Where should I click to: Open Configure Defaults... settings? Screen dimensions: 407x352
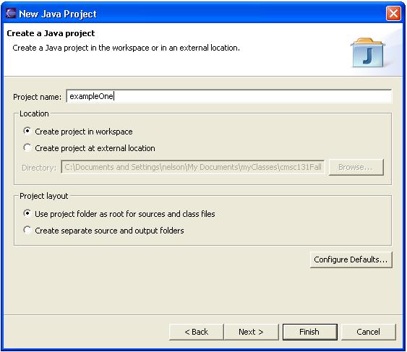point(351,259)
